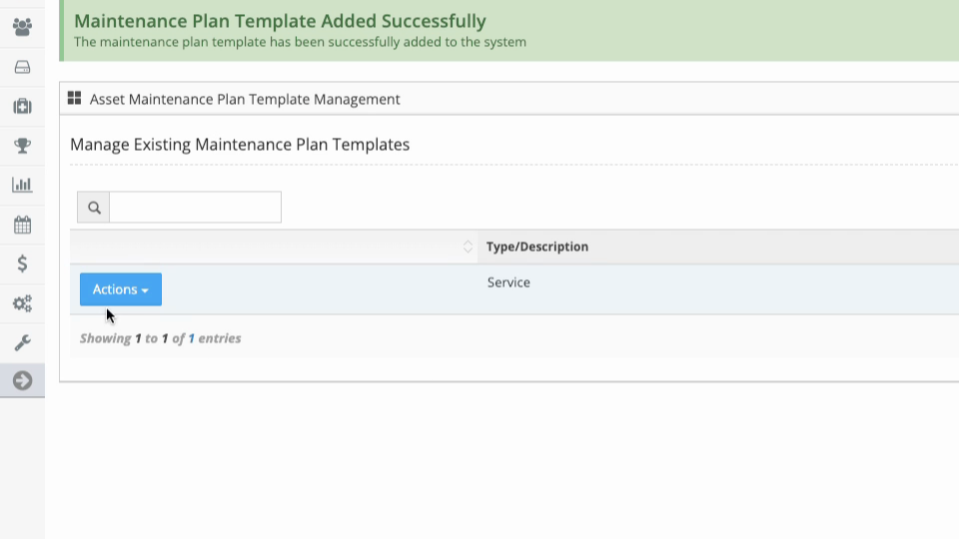The image size is (959, 539).
Task: Click the dollar sign finance icon
Action: [x=23, y=264]
